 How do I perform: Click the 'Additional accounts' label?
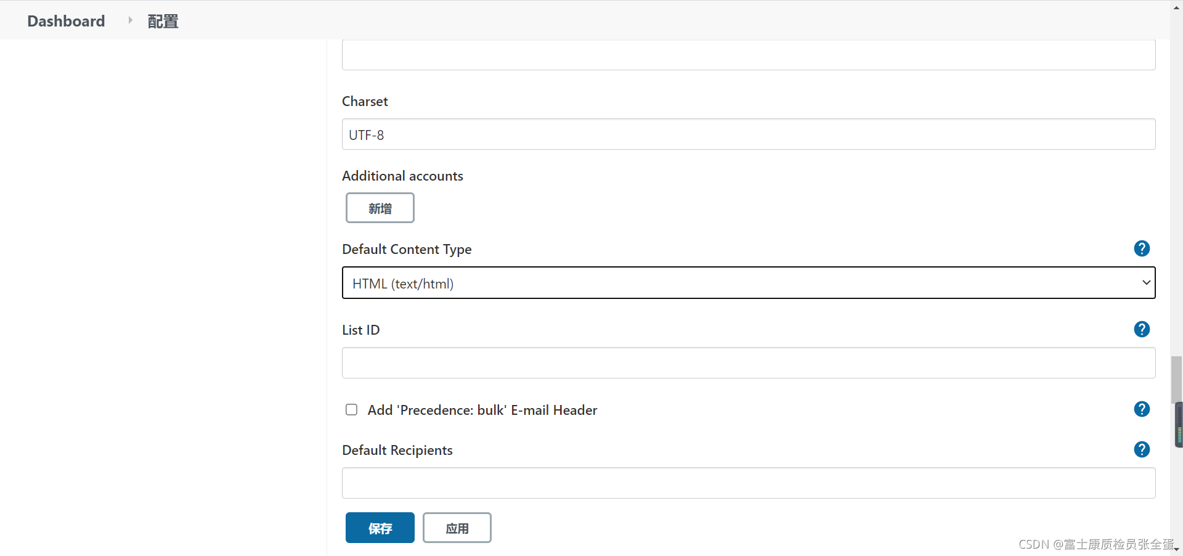pos(402,176)
